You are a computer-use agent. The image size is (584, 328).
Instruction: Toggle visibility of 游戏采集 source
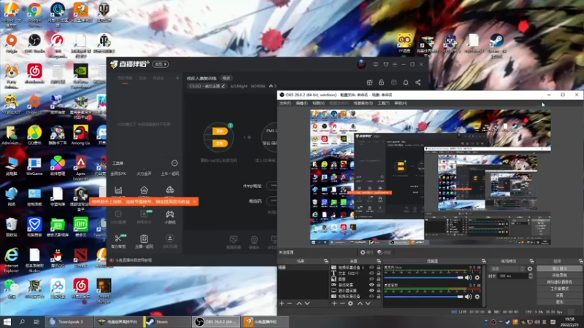372,284
